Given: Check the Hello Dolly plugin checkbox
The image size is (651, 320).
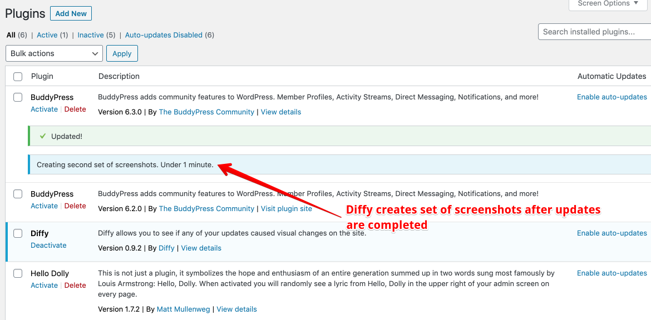Looking at the screenshot, I should [x=18, y=273].
